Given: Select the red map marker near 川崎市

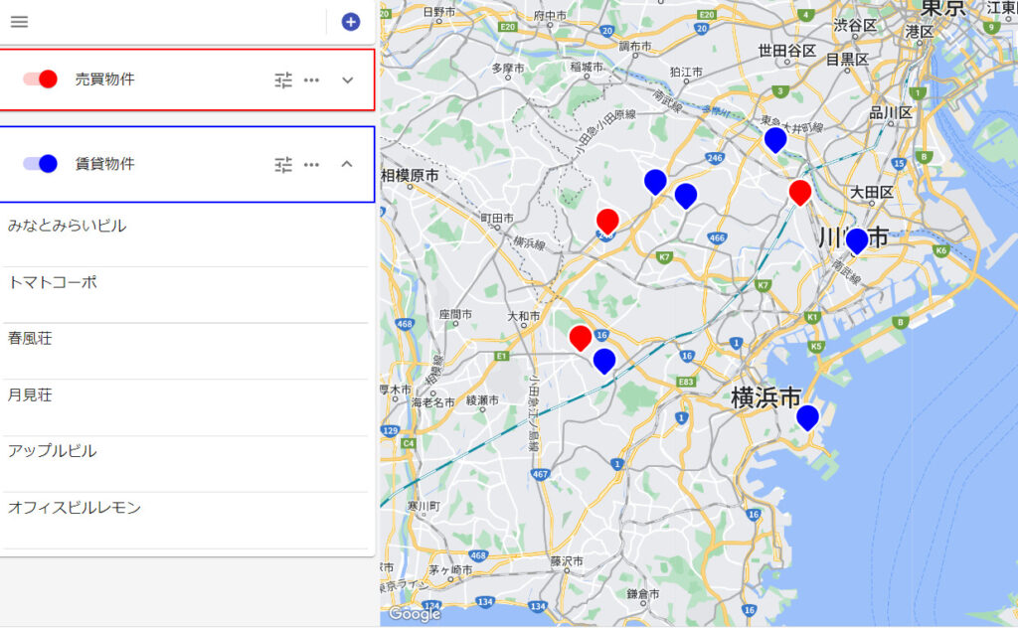Looking at the screenshot, I should click(800, 193).
